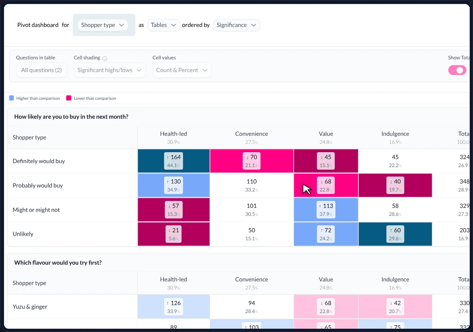Click the 58 Indulgence Might or might not cell
Image resolution: width=473 pixels, height=332 pixels.
395,210
